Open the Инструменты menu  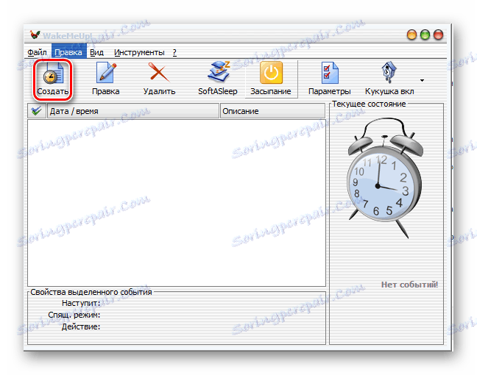coord(139,52)
